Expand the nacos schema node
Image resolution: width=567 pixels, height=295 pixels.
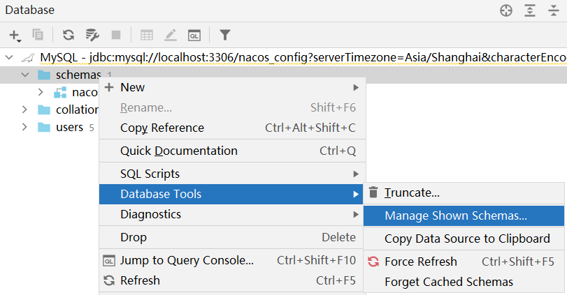click(x=41, y=92)
